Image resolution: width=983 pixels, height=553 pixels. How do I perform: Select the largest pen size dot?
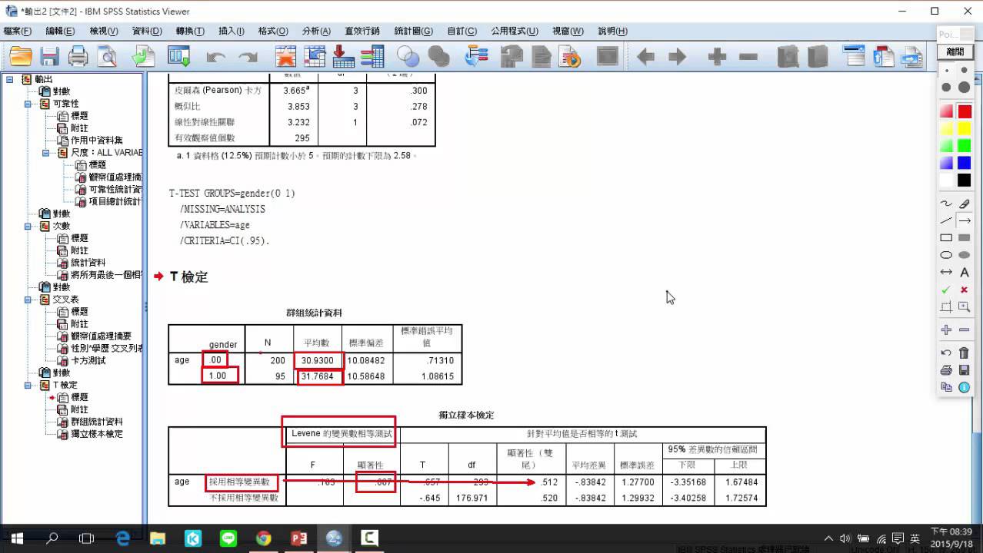pos(965,88)
